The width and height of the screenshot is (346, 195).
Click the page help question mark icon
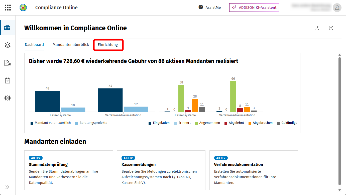[x=331, y=28]
